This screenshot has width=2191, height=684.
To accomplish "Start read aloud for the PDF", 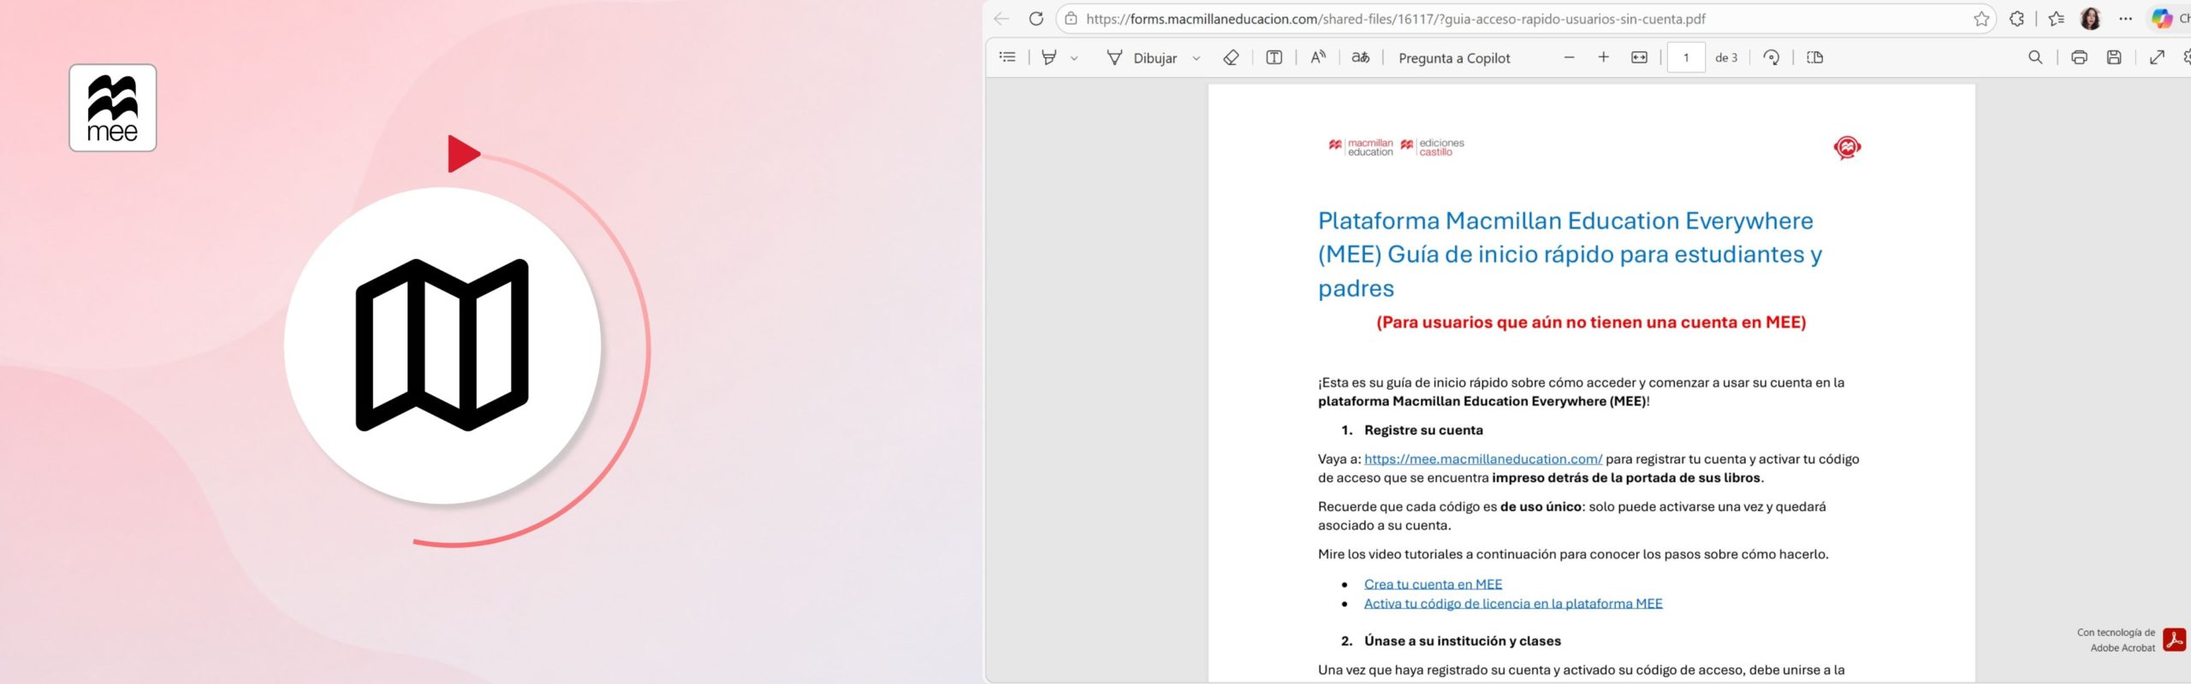I will pos(1318,57).
